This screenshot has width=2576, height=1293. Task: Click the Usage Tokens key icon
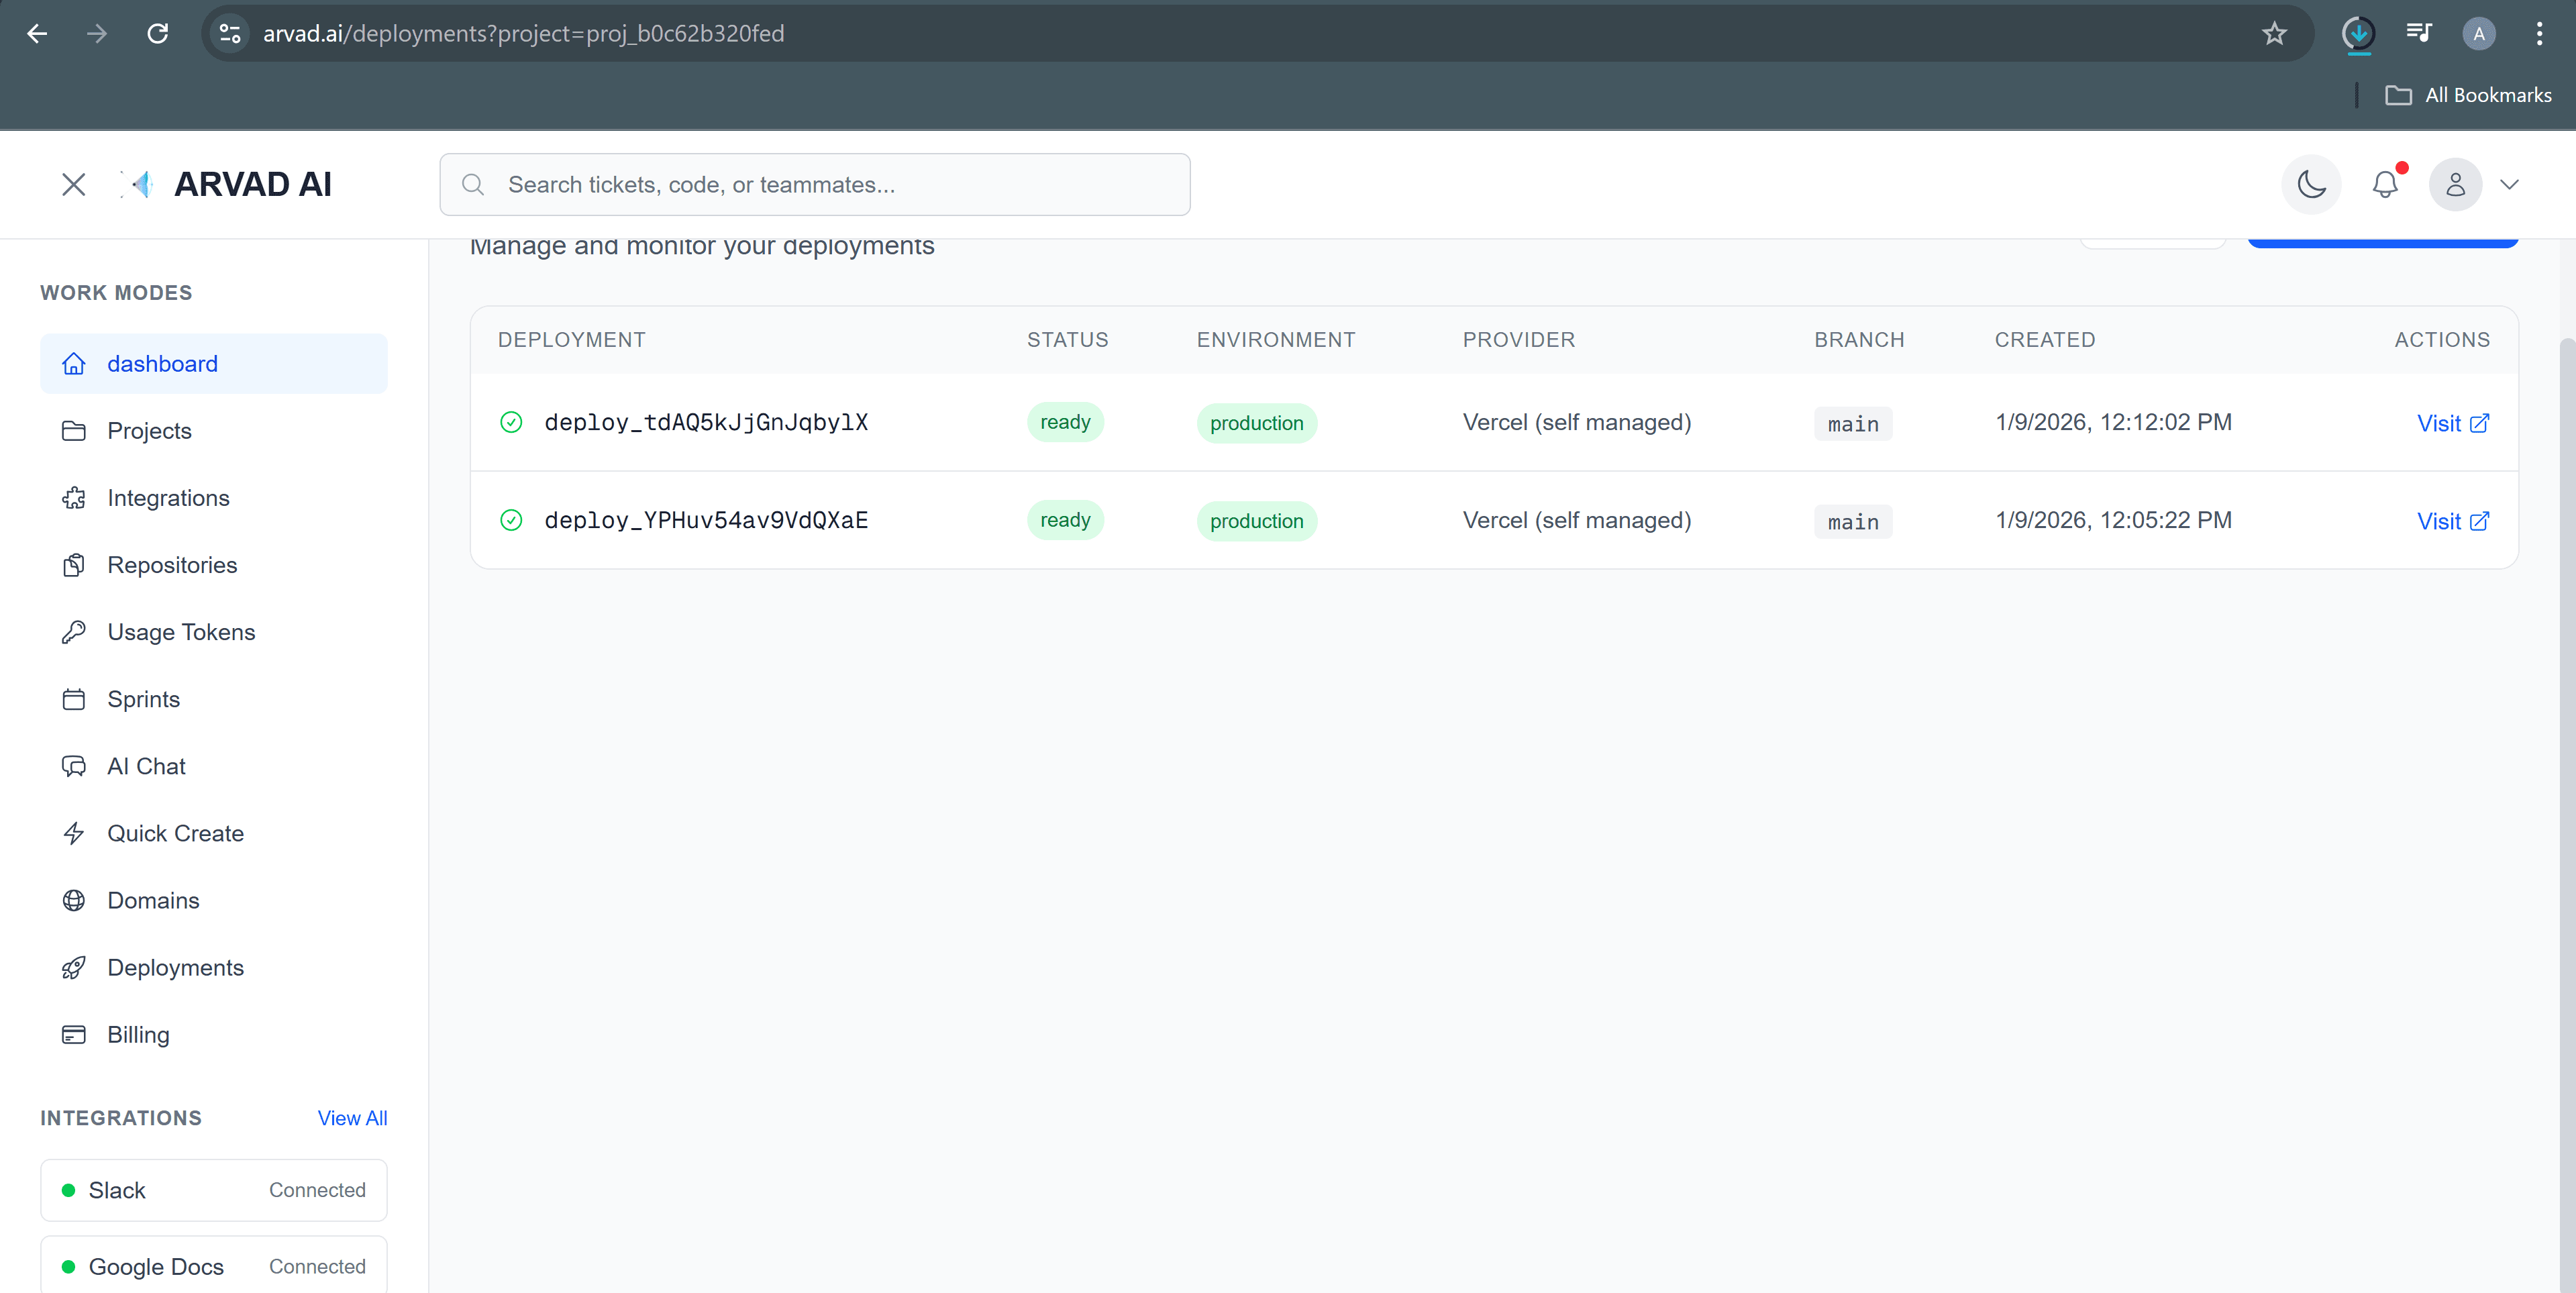(x=73, y=632)
